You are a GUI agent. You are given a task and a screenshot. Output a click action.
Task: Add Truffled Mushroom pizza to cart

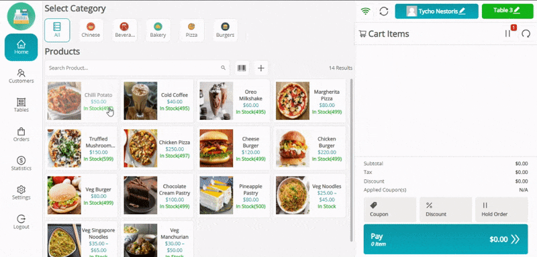click(81, 148)
